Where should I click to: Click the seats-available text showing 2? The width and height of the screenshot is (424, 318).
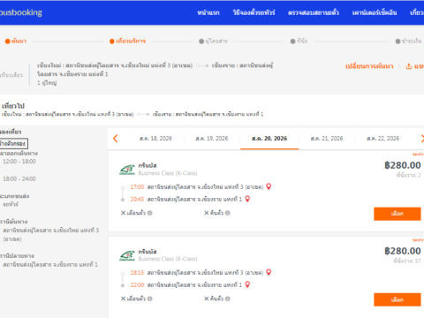pyautogui.click(x=408, y=175)
